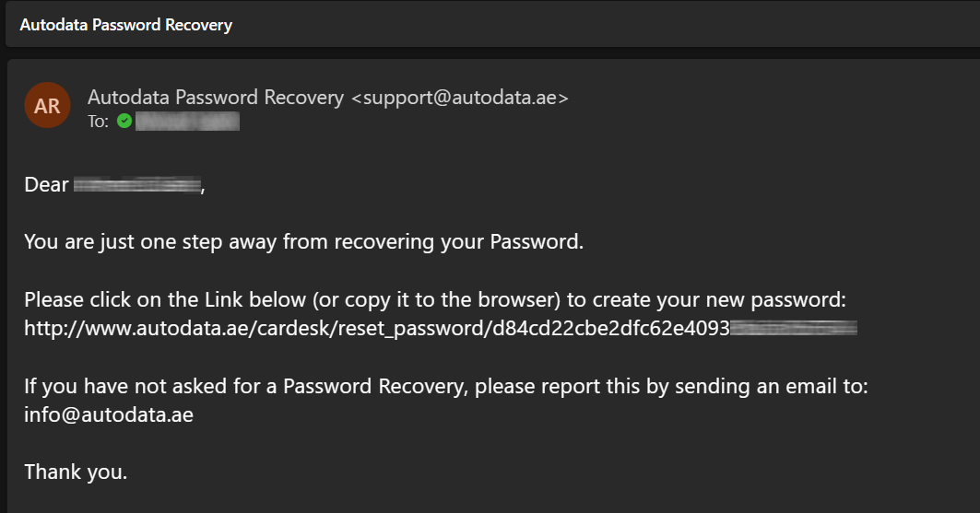
Task: Click the one step away sentence
Action: pos(303,242)
